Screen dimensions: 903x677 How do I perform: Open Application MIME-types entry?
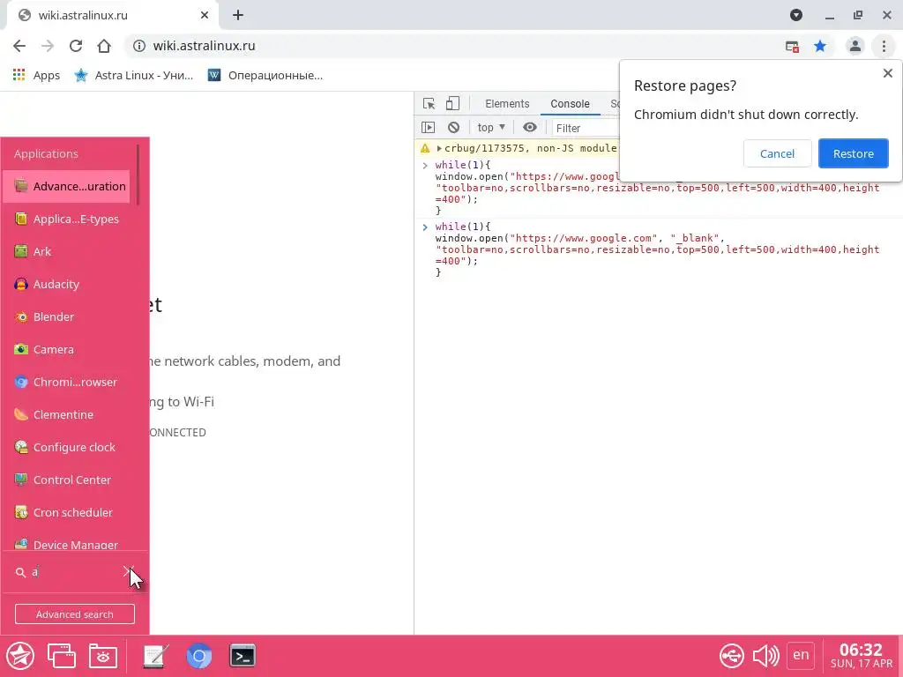click(x=66, y=219)
